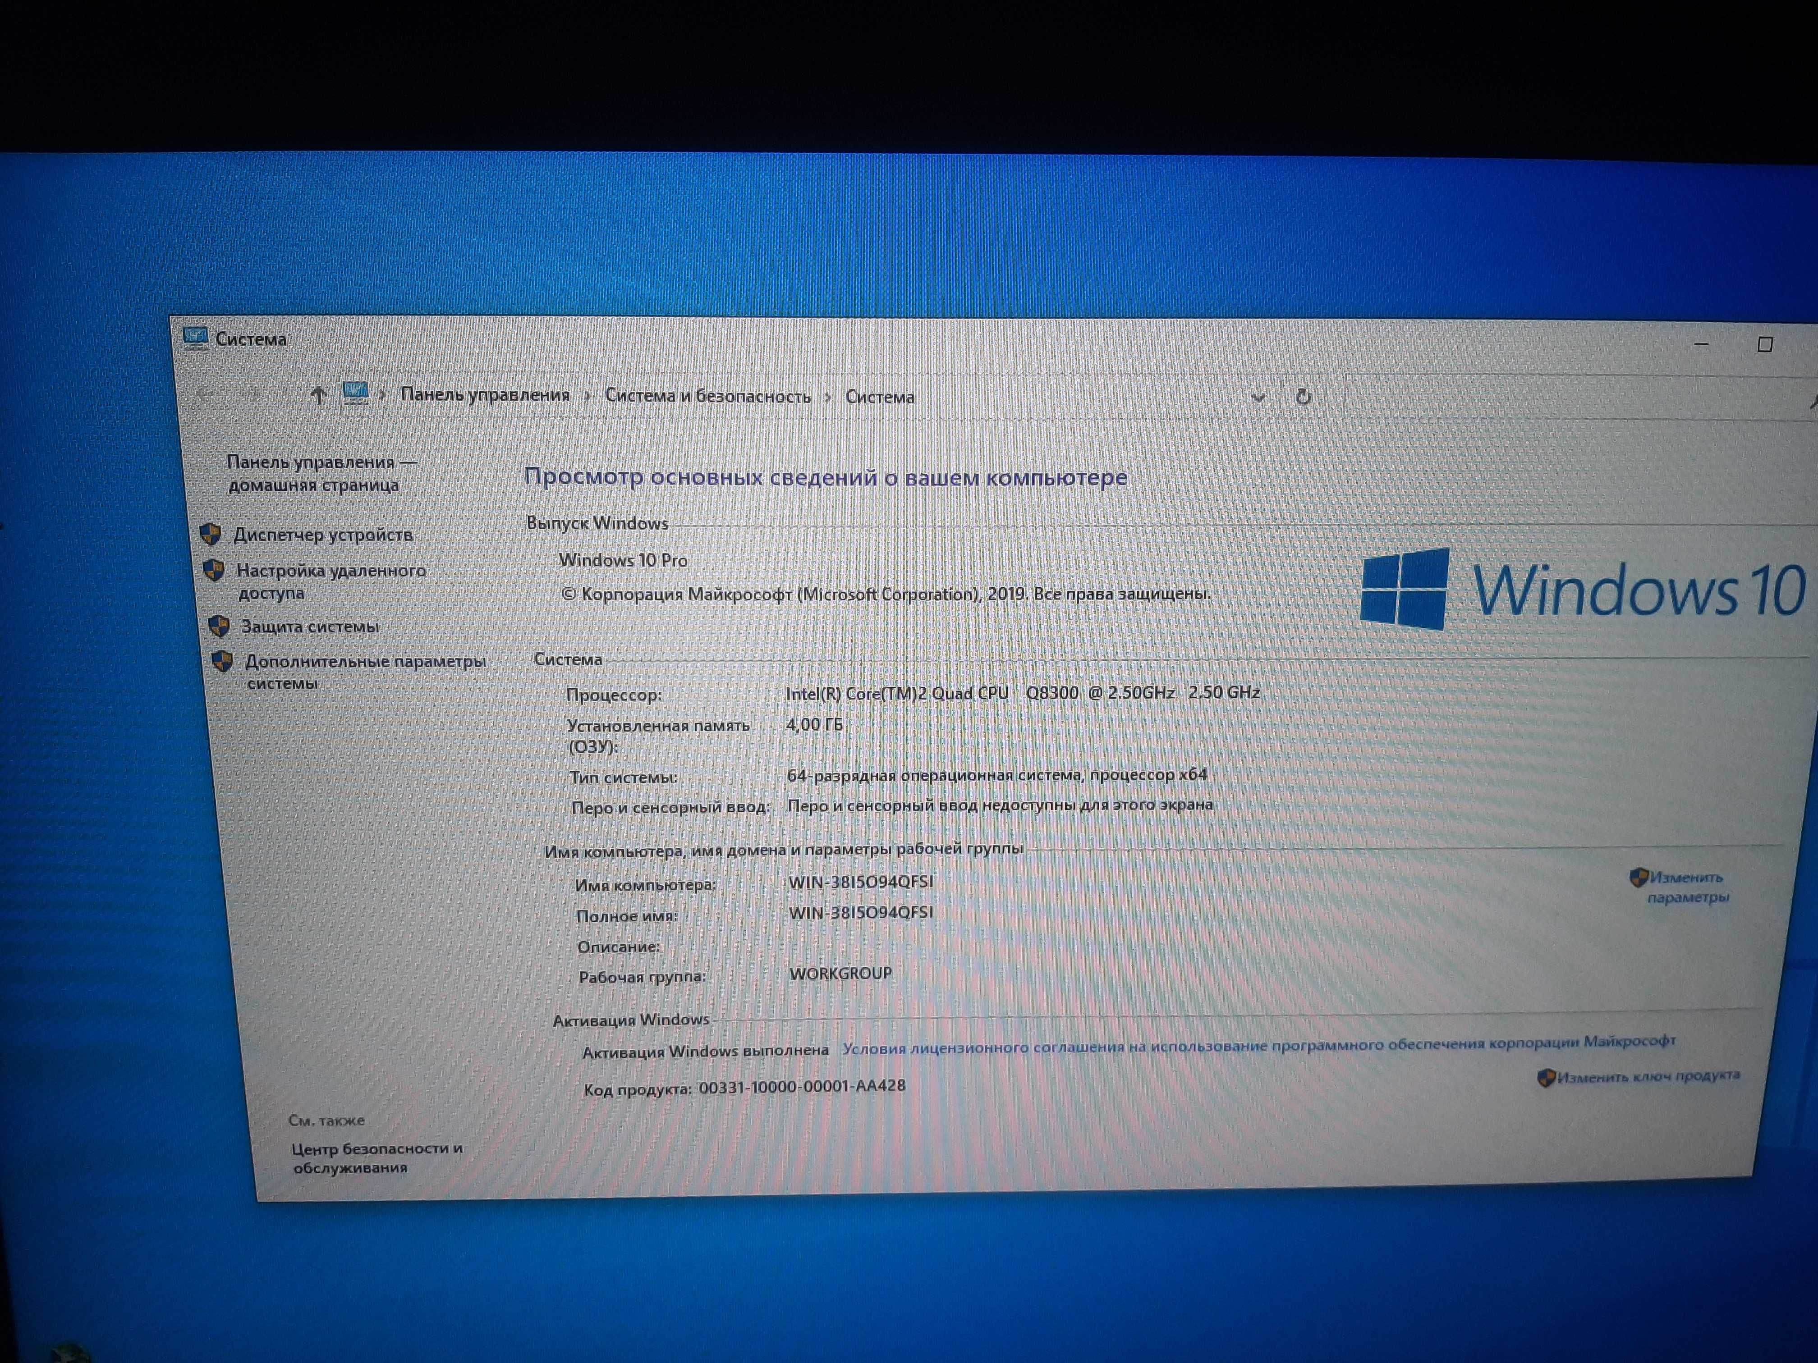Select Система breadcrumb in address bar

879,397
